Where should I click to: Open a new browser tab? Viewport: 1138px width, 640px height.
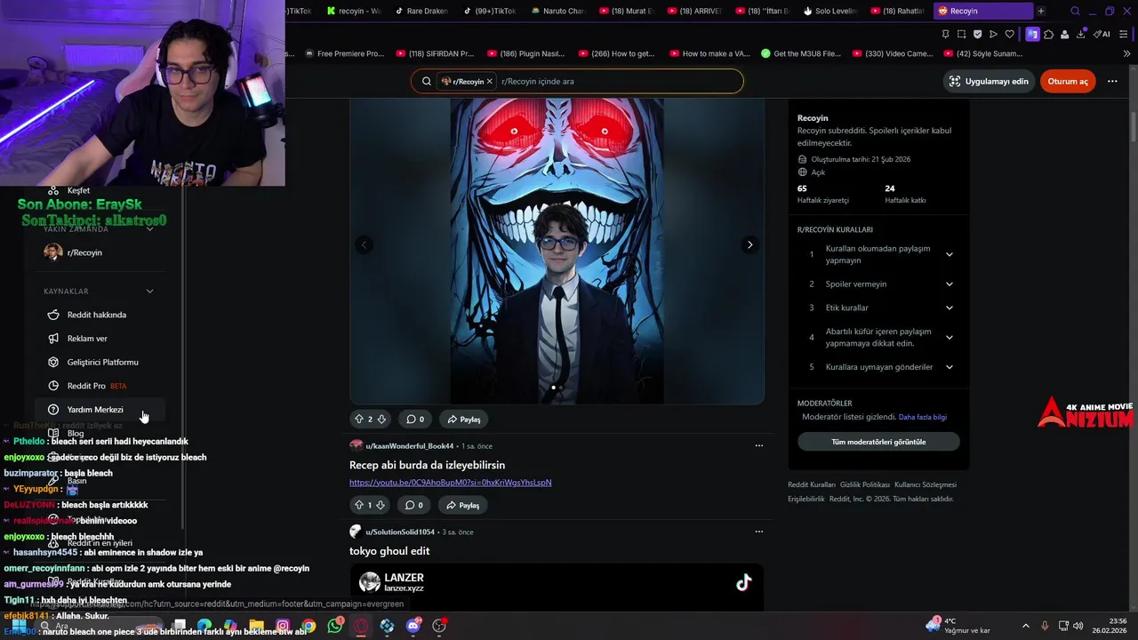[1041, 11]
